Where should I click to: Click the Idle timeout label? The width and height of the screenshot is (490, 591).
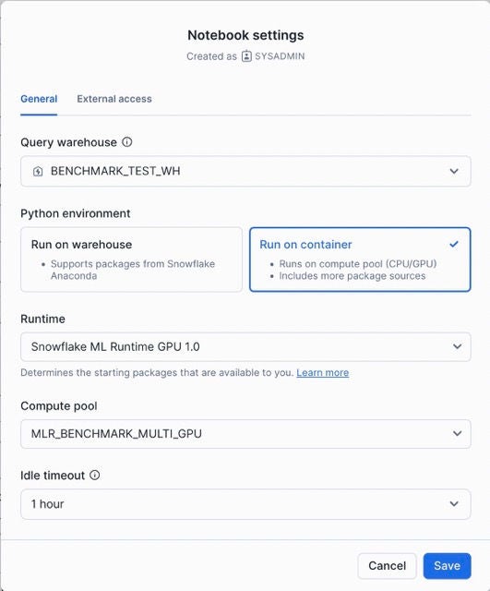(53, 476)
